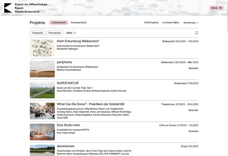Image resolution: width=228 pixels, height=156 pixels.
Task: Open the search magnifier icon
Action: (196, 33)
